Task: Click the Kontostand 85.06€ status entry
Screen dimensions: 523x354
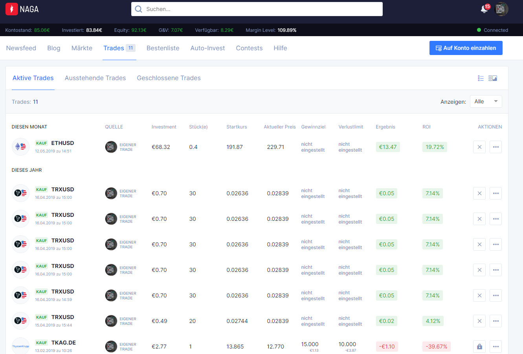Action: 28,30
